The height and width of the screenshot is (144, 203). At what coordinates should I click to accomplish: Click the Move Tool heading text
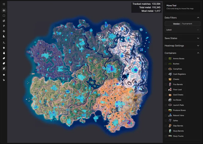click(x=171, y=6)
